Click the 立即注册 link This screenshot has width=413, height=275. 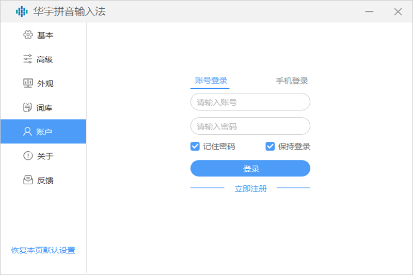tap(250, 188)
